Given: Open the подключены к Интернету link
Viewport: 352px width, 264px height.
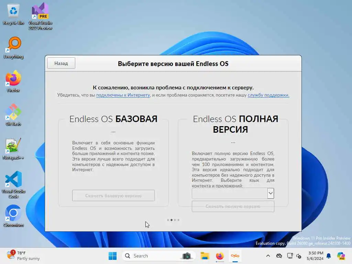Looking at the screenshot, I should [x=123, y=95].
